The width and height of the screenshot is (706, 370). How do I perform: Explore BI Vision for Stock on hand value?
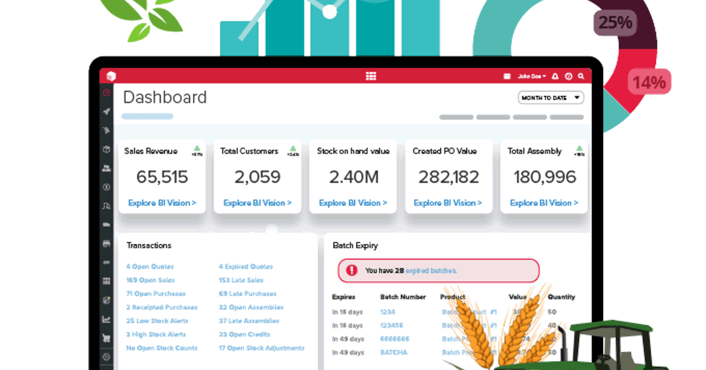[x=353, y=203]
